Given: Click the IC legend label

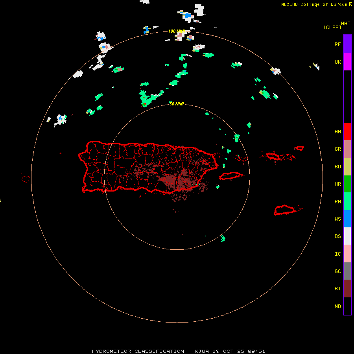Looking at the screenshot, I should 337,254.
